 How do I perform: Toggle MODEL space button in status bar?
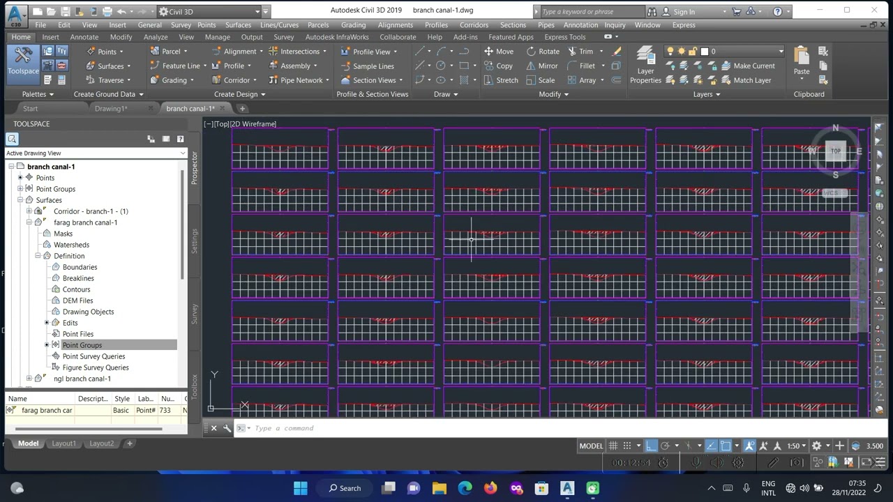pyautogui.click(x=591, y=446)
